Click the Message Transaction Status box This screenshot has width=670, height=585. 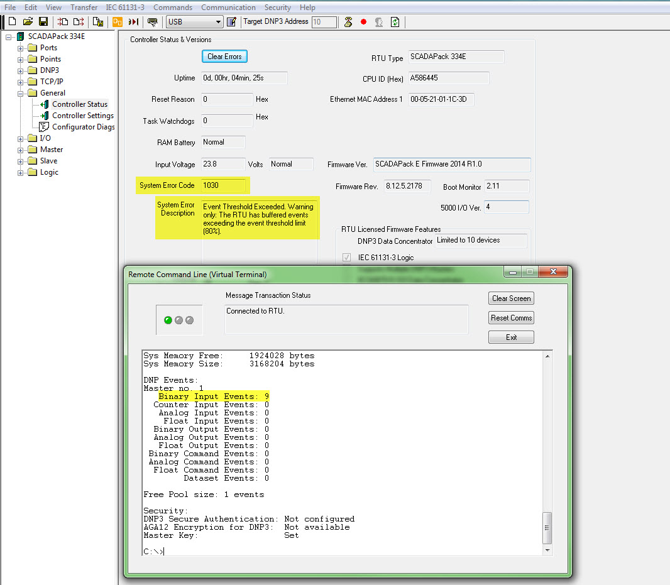coord(346,319)
